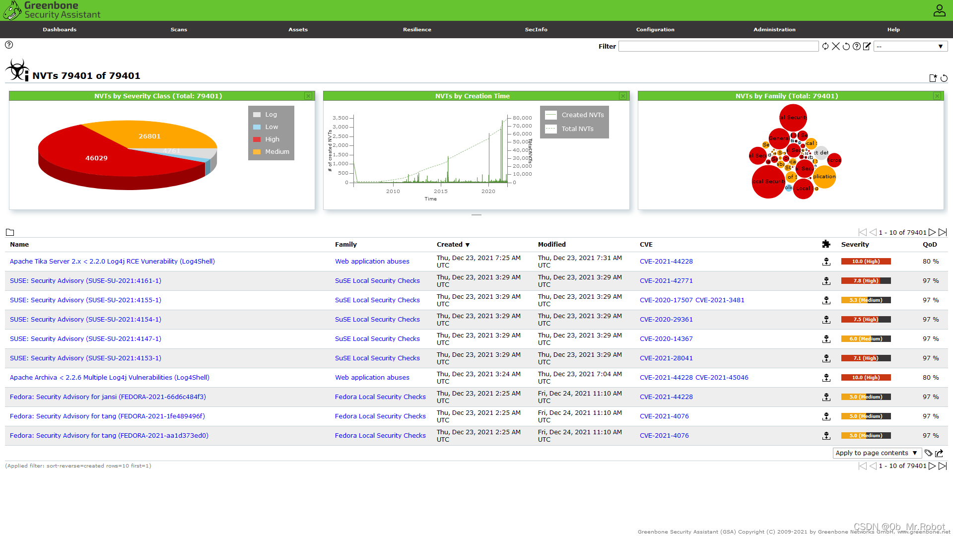953x536 pixels.
Task: Open the saved filters dropdown
Action: [910, 46]
